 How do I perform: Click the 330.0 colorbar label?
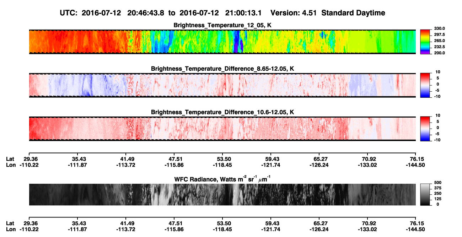click(440, 28)
